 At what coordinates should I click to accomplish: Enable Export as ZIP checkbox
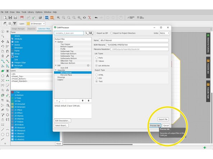(x=95, y=33)
